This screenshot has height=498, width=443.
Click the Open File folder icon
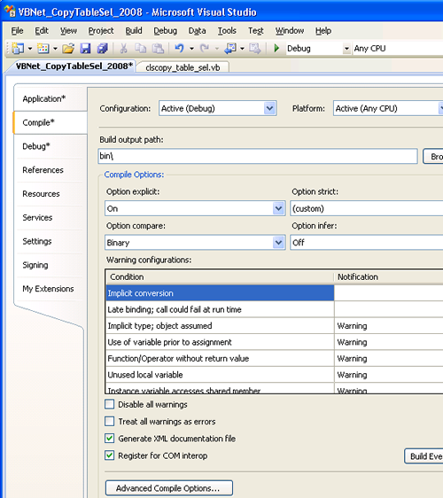click(68, 48)
